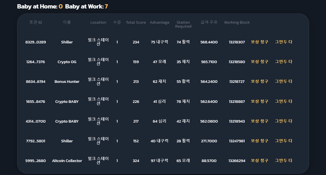Select token ID 1264...7376

[x=35, y=62]
